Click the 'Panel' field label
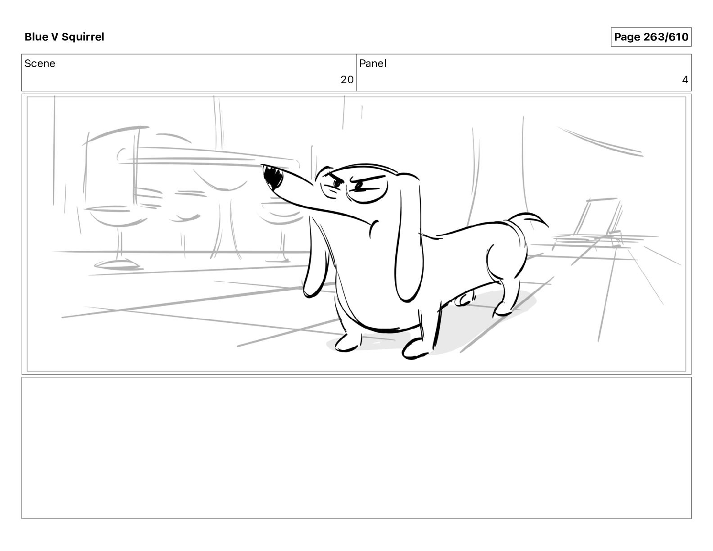713x551 pixels. (373, 63)
